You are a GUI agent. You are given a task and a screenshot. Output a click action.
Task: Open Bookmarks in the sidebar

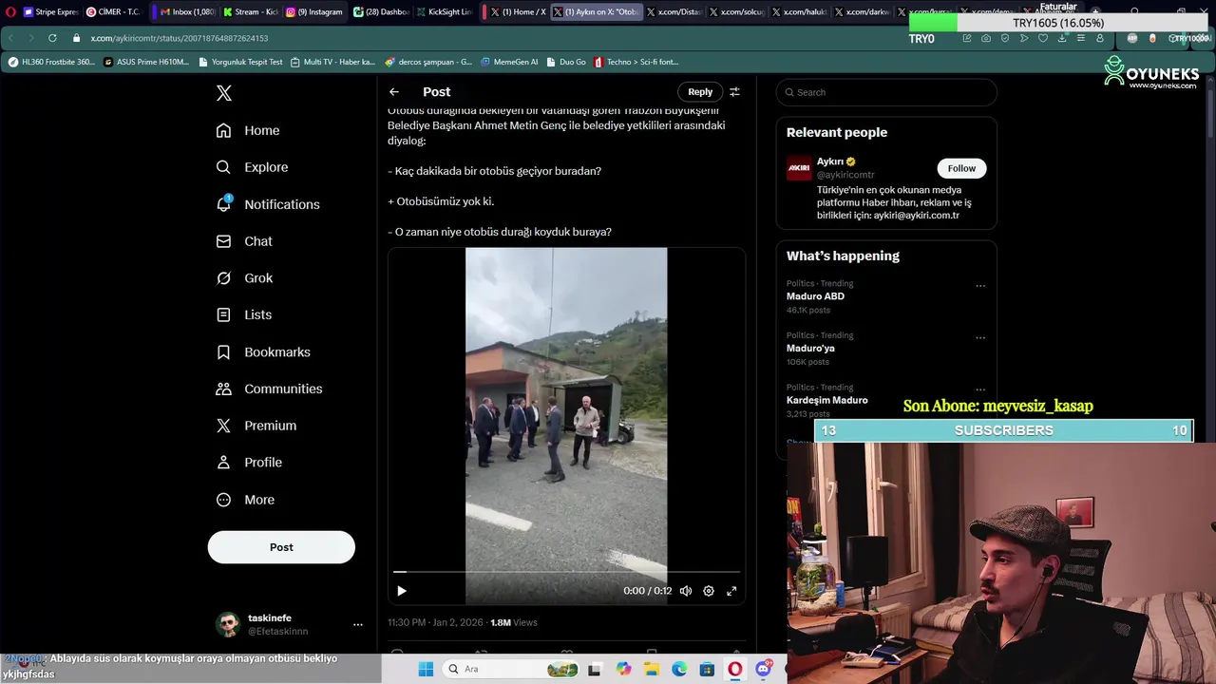click(x=263, y=351)
